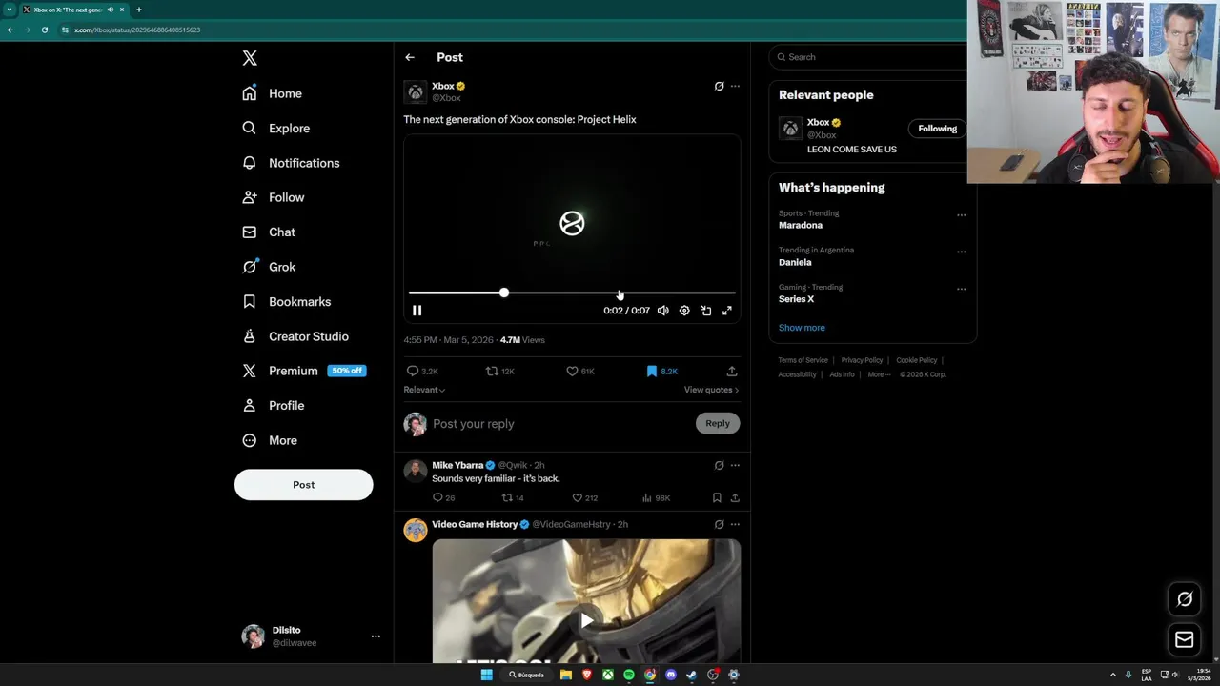Image resolution: width=1220 pixels, height=686 pixels.
Task: Open Xbox profile avatar on post
Action: (415, 91)
